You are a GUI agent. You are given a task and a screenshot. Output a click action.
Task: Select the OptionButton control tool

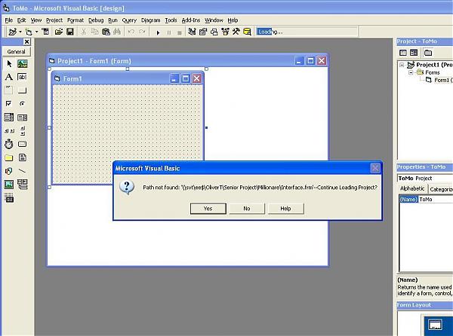pyautogui.click(x=22, y=104)
